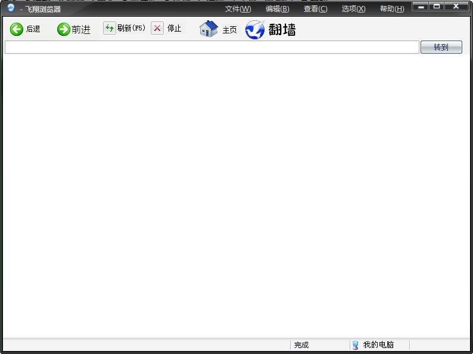Click the green Back arrow icon

point(16,29)
